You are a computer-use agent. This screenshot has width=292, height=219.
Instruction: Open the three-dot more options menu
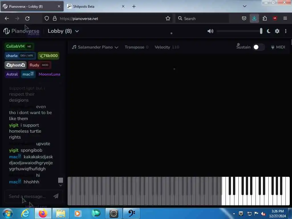click(286, 31)
